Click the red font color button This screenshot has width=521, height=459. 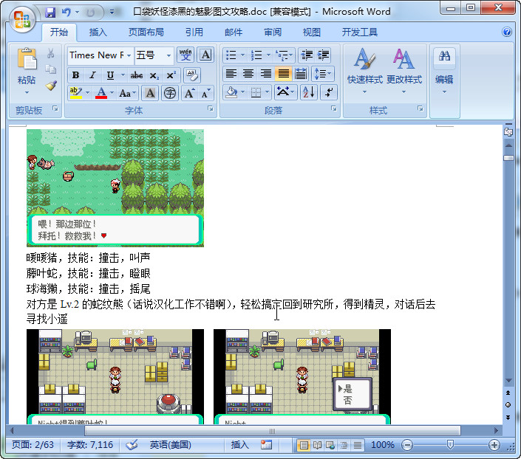pyautogui.click(x=101, y=93)
